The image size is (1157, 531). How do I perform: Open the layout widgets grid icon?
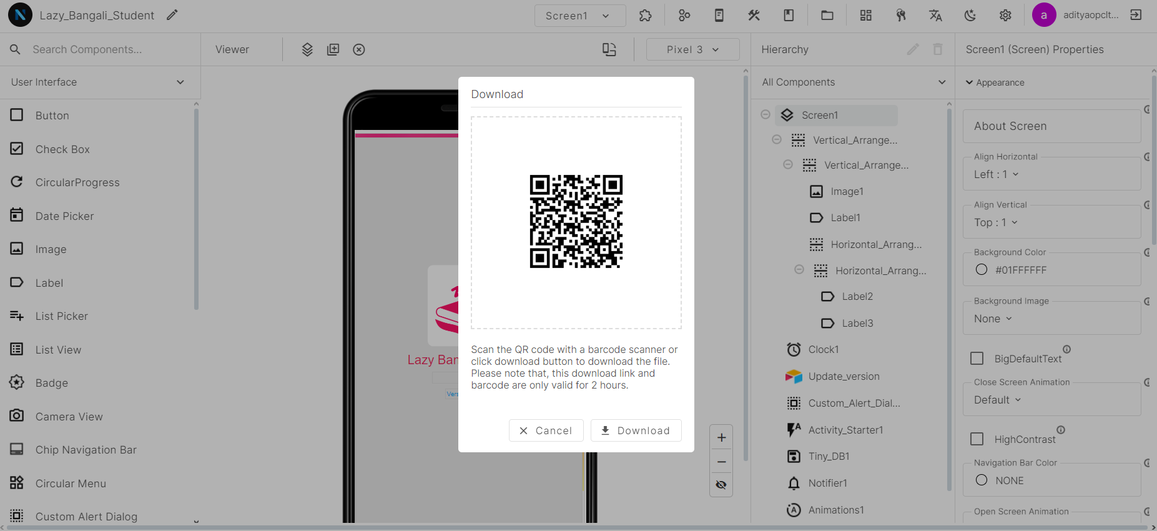pyautogui.click(x=865, y=16)
